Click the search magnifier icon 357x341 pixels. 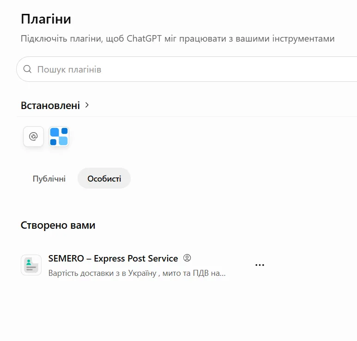pos(27,69)
